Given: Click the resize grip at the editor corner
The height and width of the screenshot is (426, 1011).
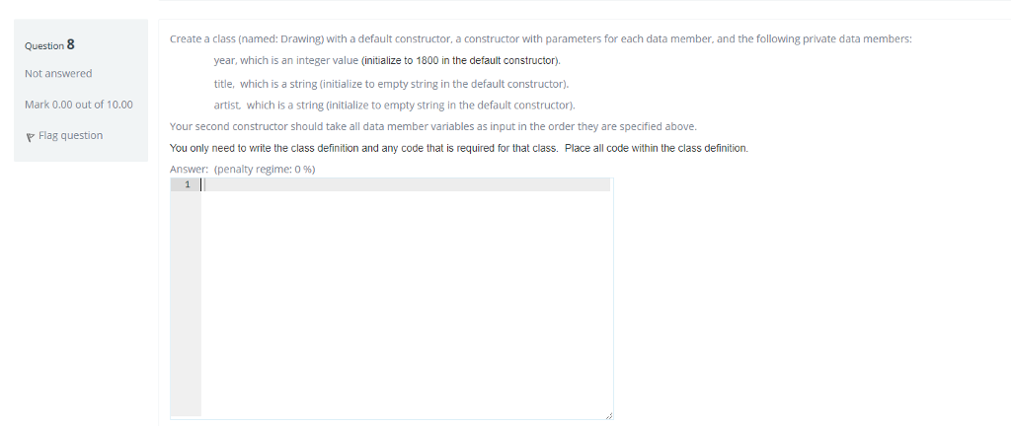Looking at the screenshot, I should point(608,416).
